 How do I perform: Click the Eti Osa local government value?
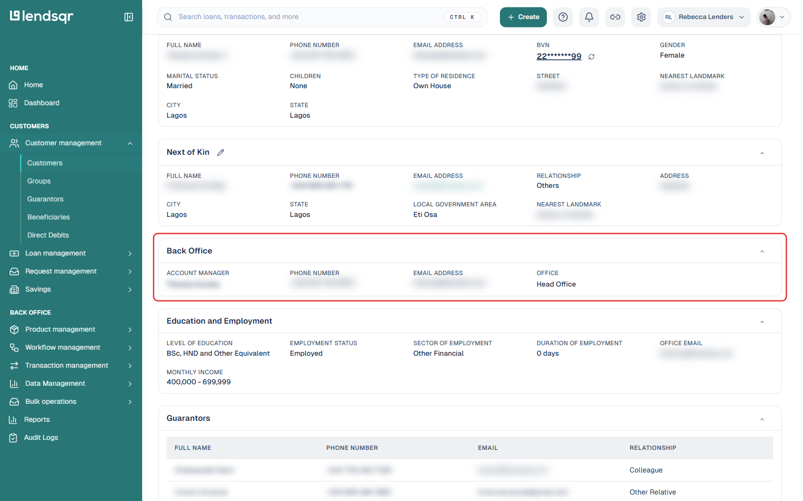(425, 215)
